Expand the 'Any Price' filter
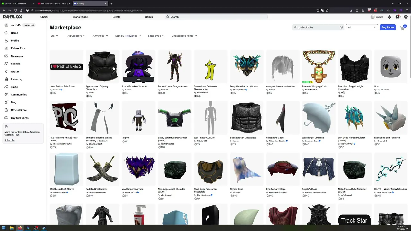411x231 pixels. pos(100,36)
